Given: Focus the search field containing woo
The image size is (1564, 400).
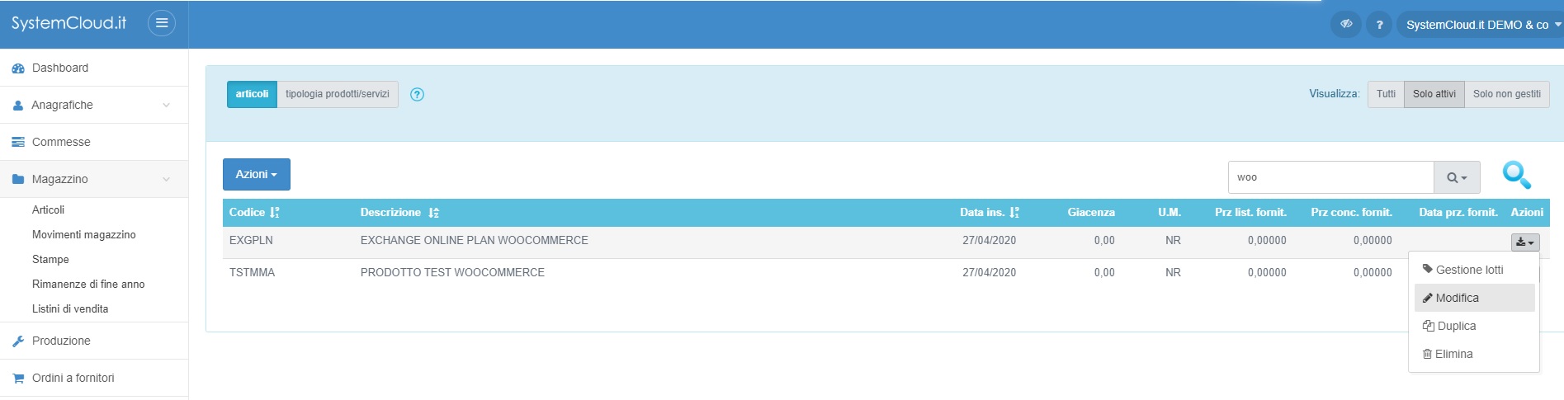Looking at the screenshot, I should point(1330,177).
